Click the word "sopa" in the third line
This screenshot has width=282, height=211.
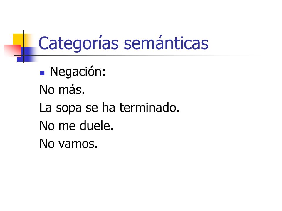pyautogui.click(x=69, y=108)
